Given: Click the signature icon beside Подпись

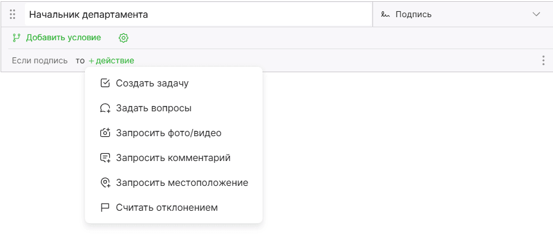Looking at the screenshot, I should pos(385,15).
